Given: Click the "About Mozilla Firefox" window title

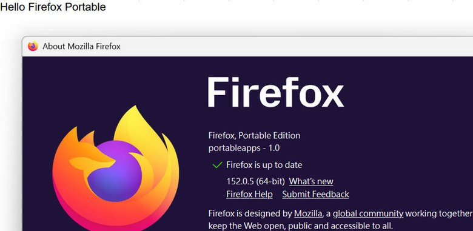Looking at the screenshot, I should (81, 47).
